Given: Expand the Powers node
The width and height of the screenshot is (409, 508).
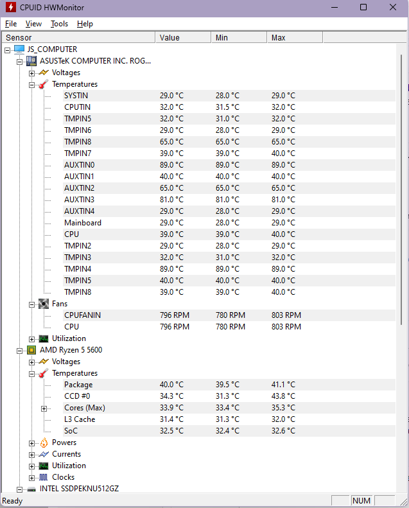Looking at the screenshot, I should 31,443.
